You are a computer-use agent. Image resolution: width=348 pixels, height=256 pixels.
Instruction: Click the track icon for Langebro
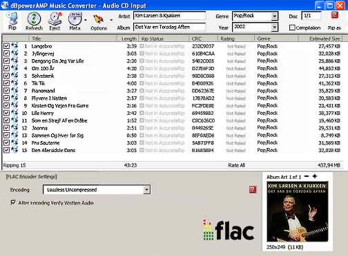pos(14,45)
